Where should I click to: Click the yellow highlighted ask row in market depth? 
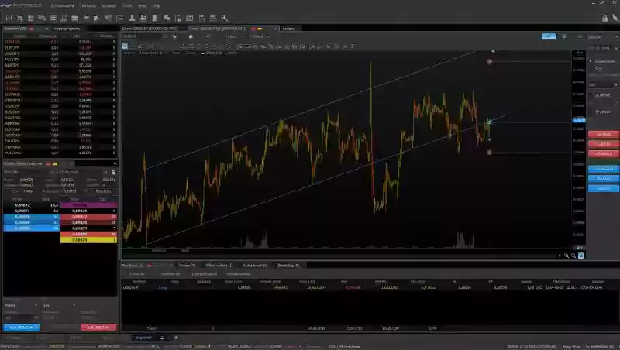coord(88,240)
